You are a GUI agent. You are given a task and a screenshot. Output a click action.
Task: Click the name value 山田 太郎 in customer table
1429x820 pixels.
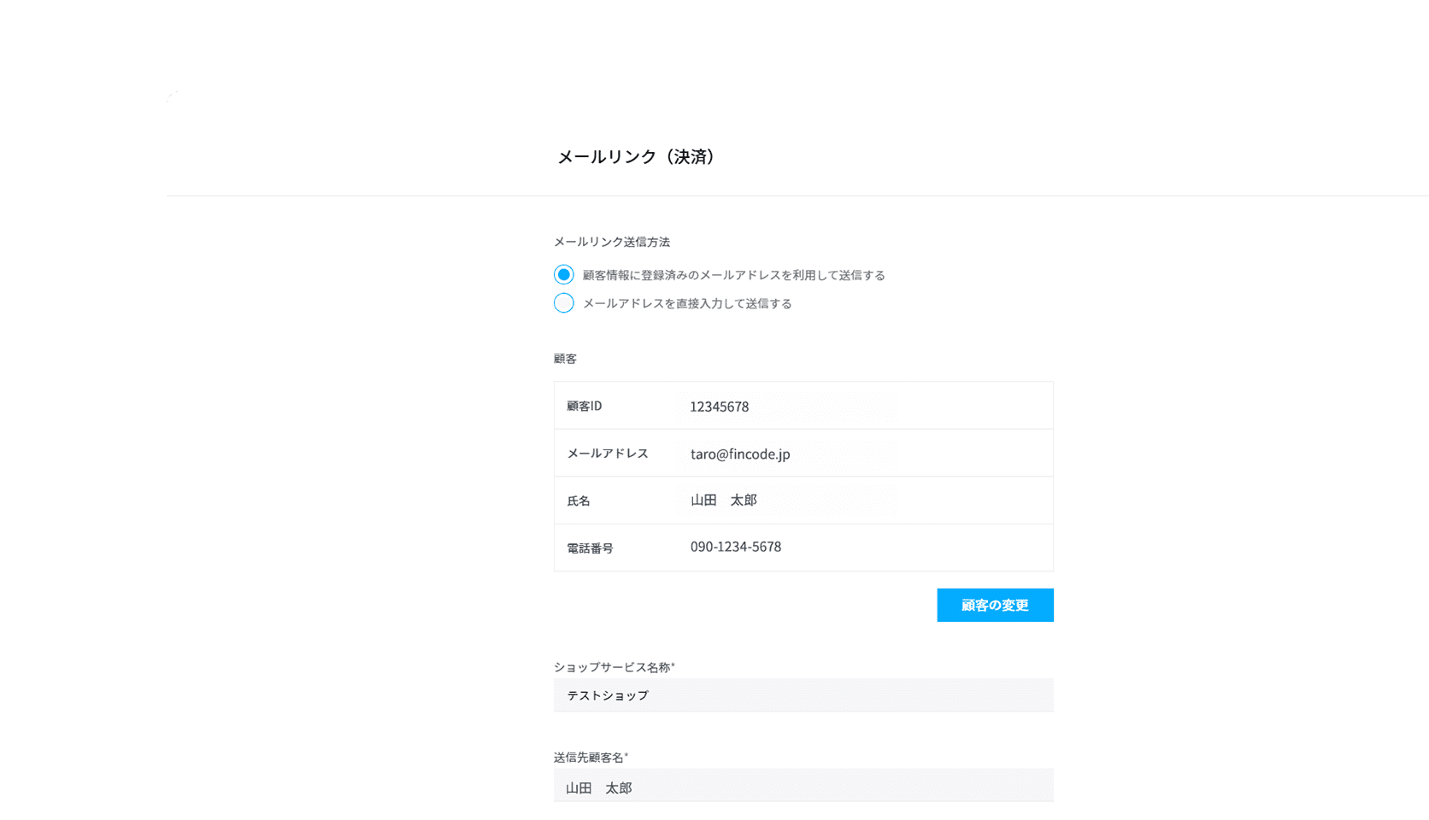tap(724, 500)
